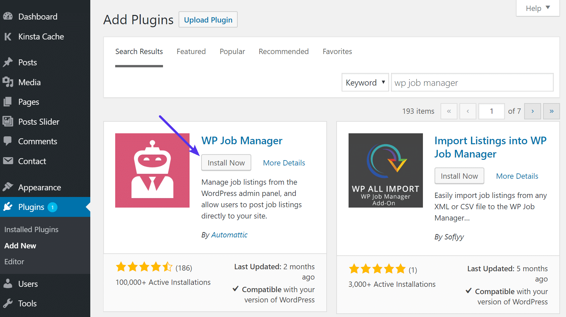The height and width of the screenshot is (317, 566).
Task: Expand the Help panel
Action: (x=537, y=8)
